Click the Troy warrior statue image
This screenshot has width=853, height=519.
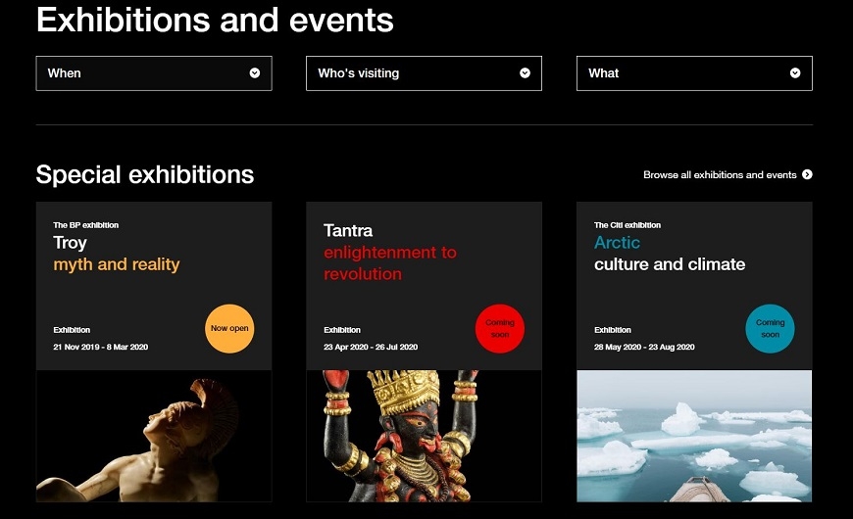click(x=154, y=436)
